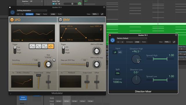The height and width of the screenshot is (105, 186).
Task: Click the Steps per ENV Pass slider handle
Action: tap(87, 64)
